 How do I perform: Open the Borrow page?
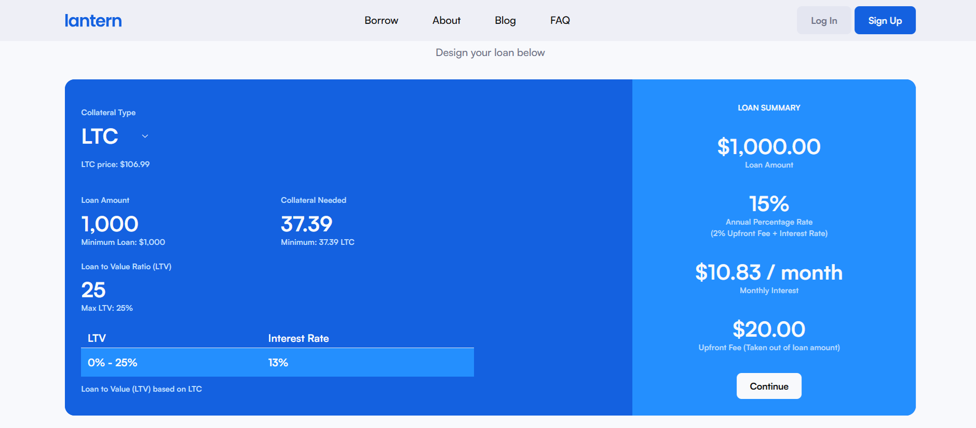[381, 20]
